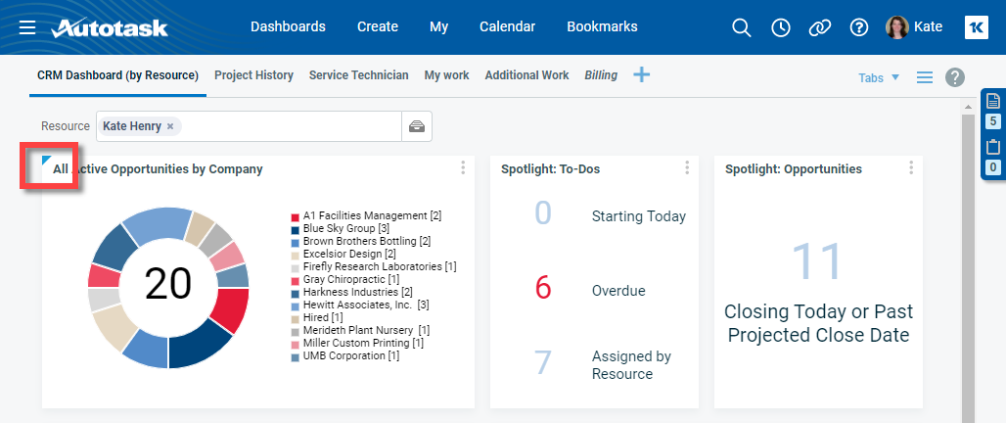Switch to Project History tab
The image size is (1006, 423).
(x=253, y=75)
